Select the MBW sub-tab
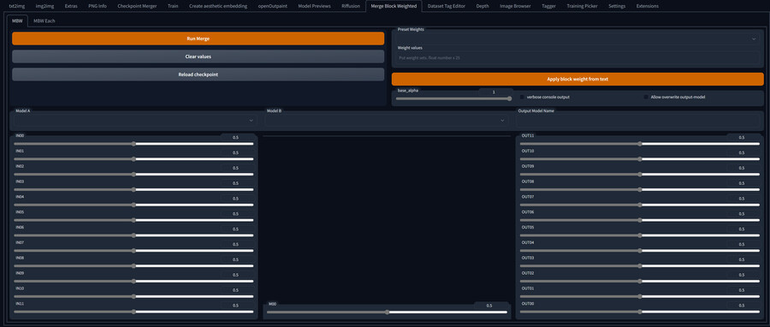Screen dimensions: 770x327 (17, 21)
